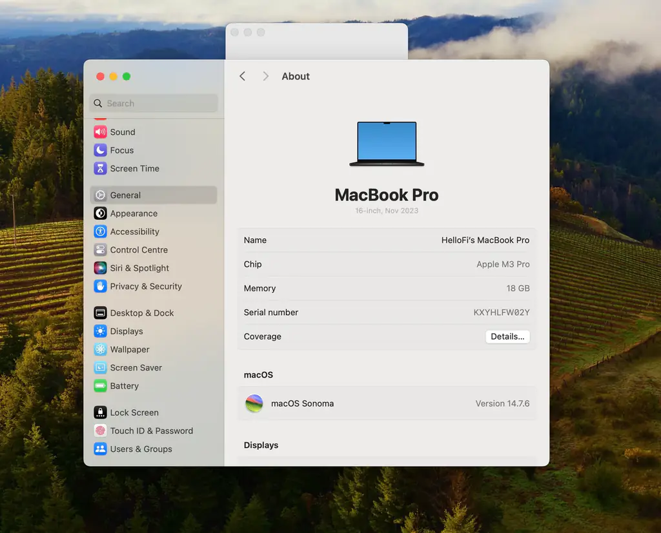The height and width of the screenshot is (533, 661).
Task: Click the macOS Sonoma logo icon
Action: (x=254, y=403)
